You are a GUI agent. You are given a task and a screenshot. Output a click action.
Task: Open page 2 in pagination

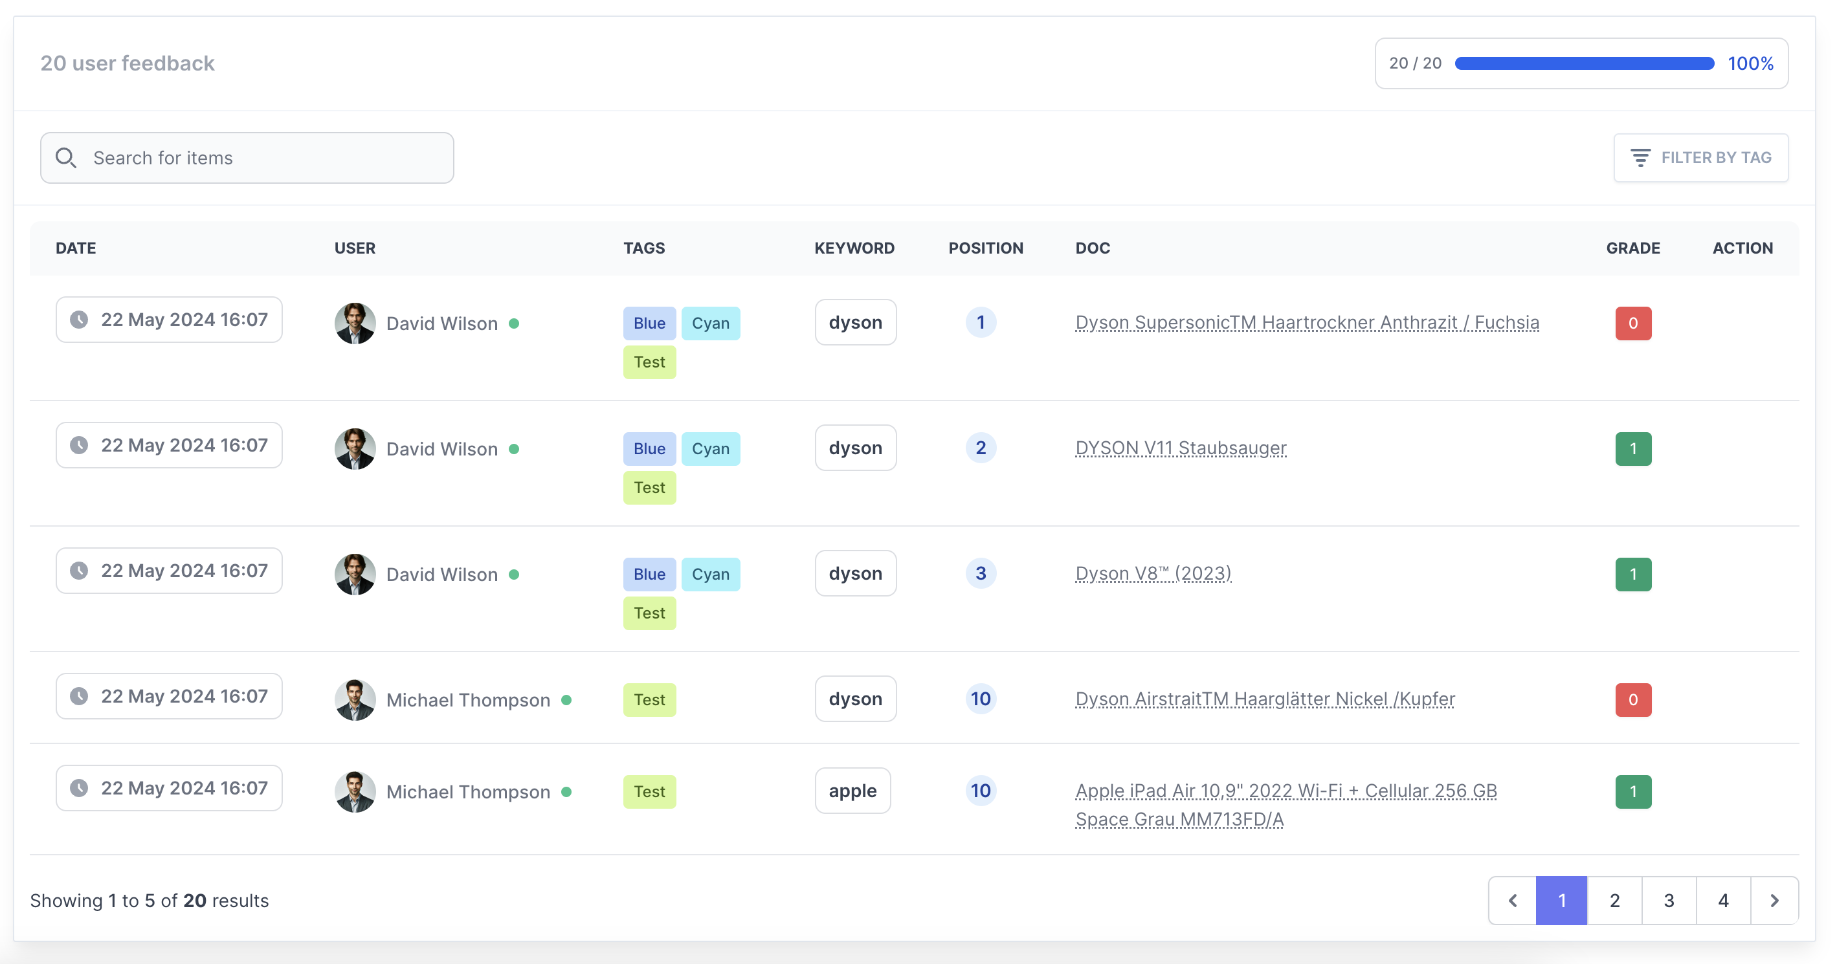[x=1615, y=900]
